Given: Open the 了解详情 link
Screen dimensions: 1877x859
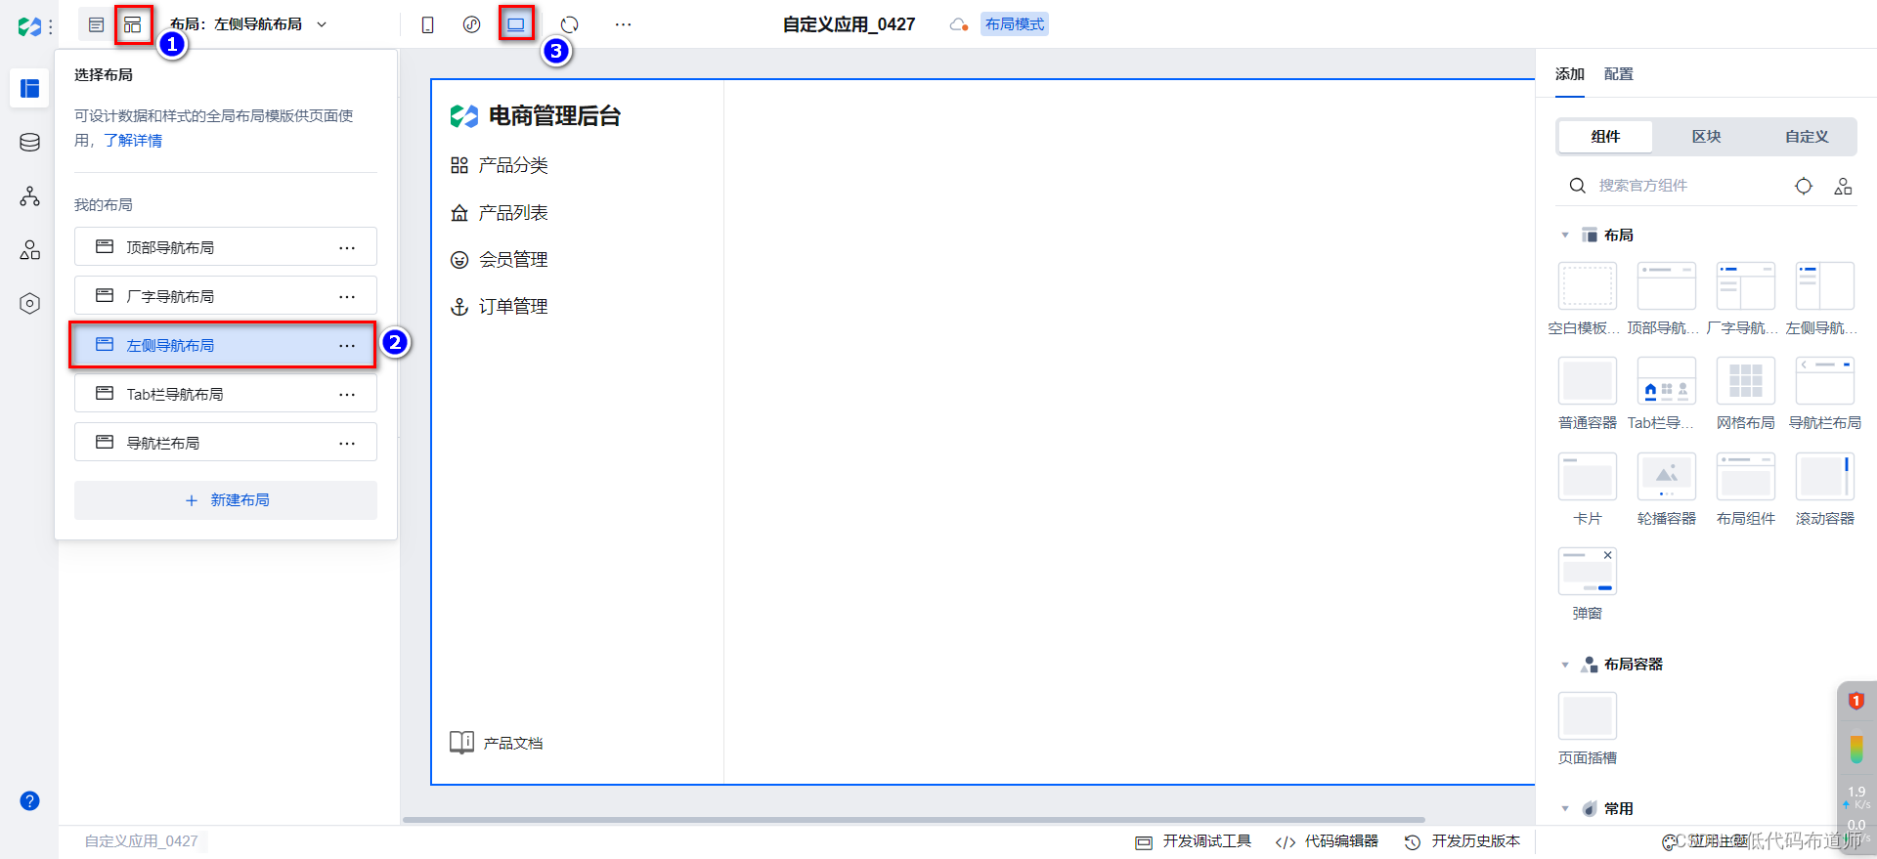Looking at the screenshot, I should [x=133, y=141].
